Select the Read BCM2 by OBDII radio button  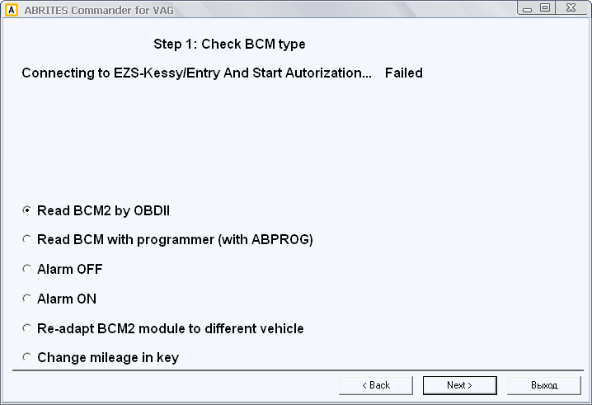[x=27, y=210]
